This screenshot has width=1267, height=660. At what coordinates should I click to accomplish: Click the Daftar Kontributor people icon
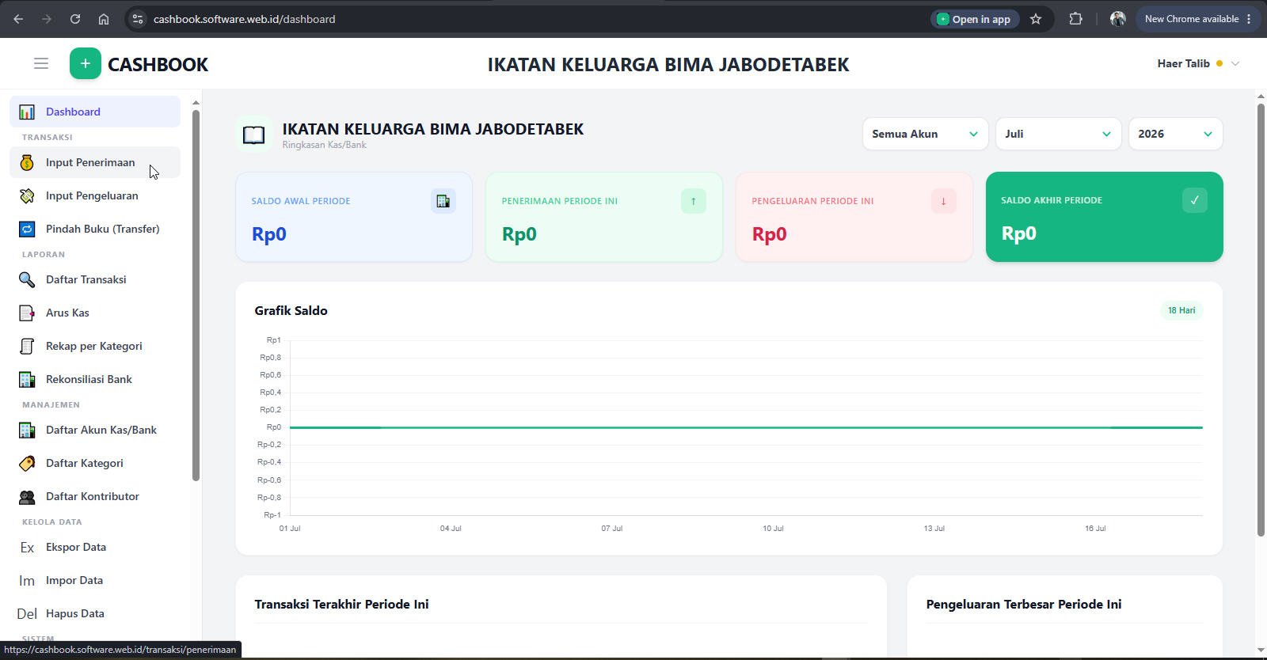tap(27, 496)
